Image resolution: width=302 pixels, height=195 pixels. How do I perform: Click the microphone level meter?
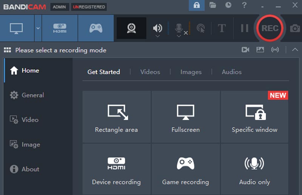pyautogui.click(x=190, y=28)
